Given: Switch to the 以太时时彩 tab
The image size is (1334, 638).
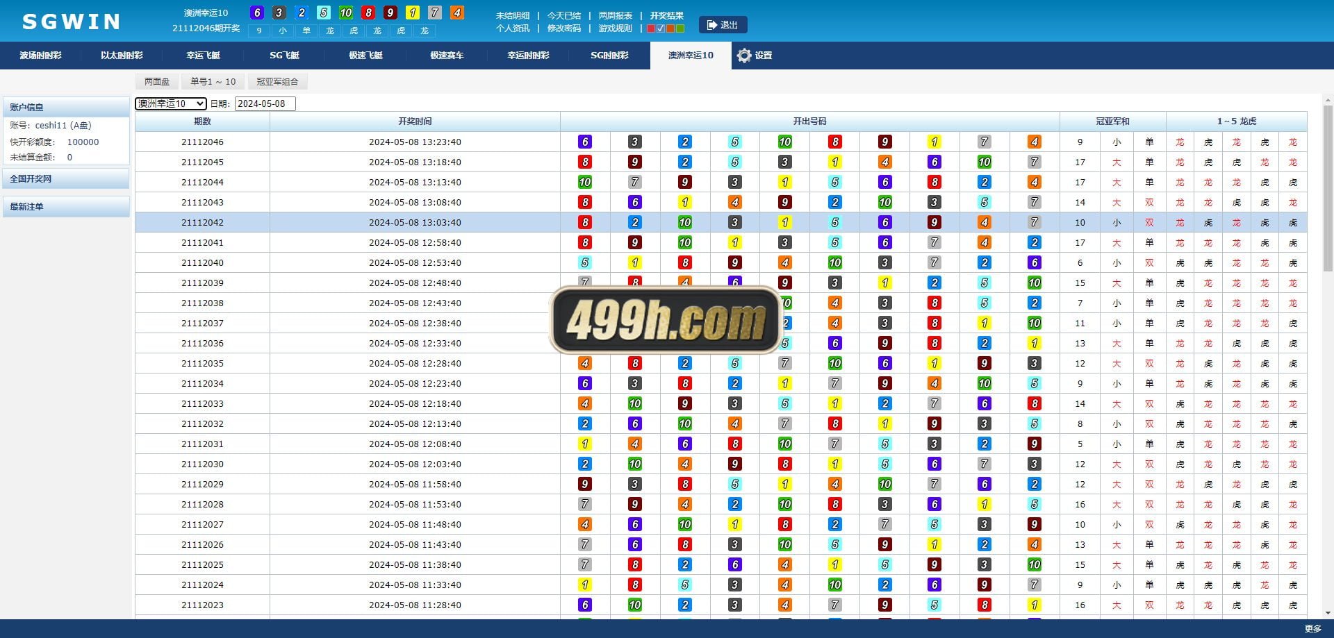Looking at the screenshot, I should click(x=122, y=56).
